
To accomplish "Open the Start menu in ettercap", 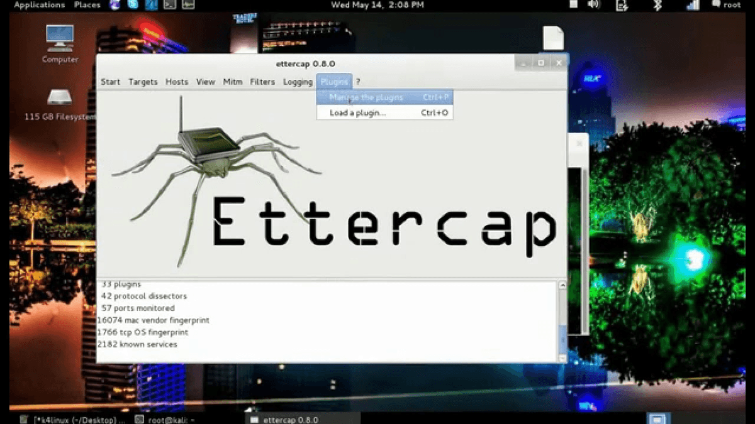I will tap(110, 82).
